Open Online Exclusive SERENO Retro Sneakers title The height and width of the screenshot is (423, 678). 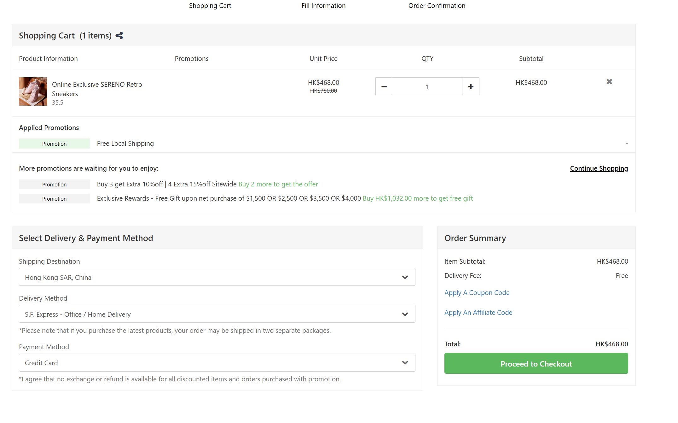97,89
